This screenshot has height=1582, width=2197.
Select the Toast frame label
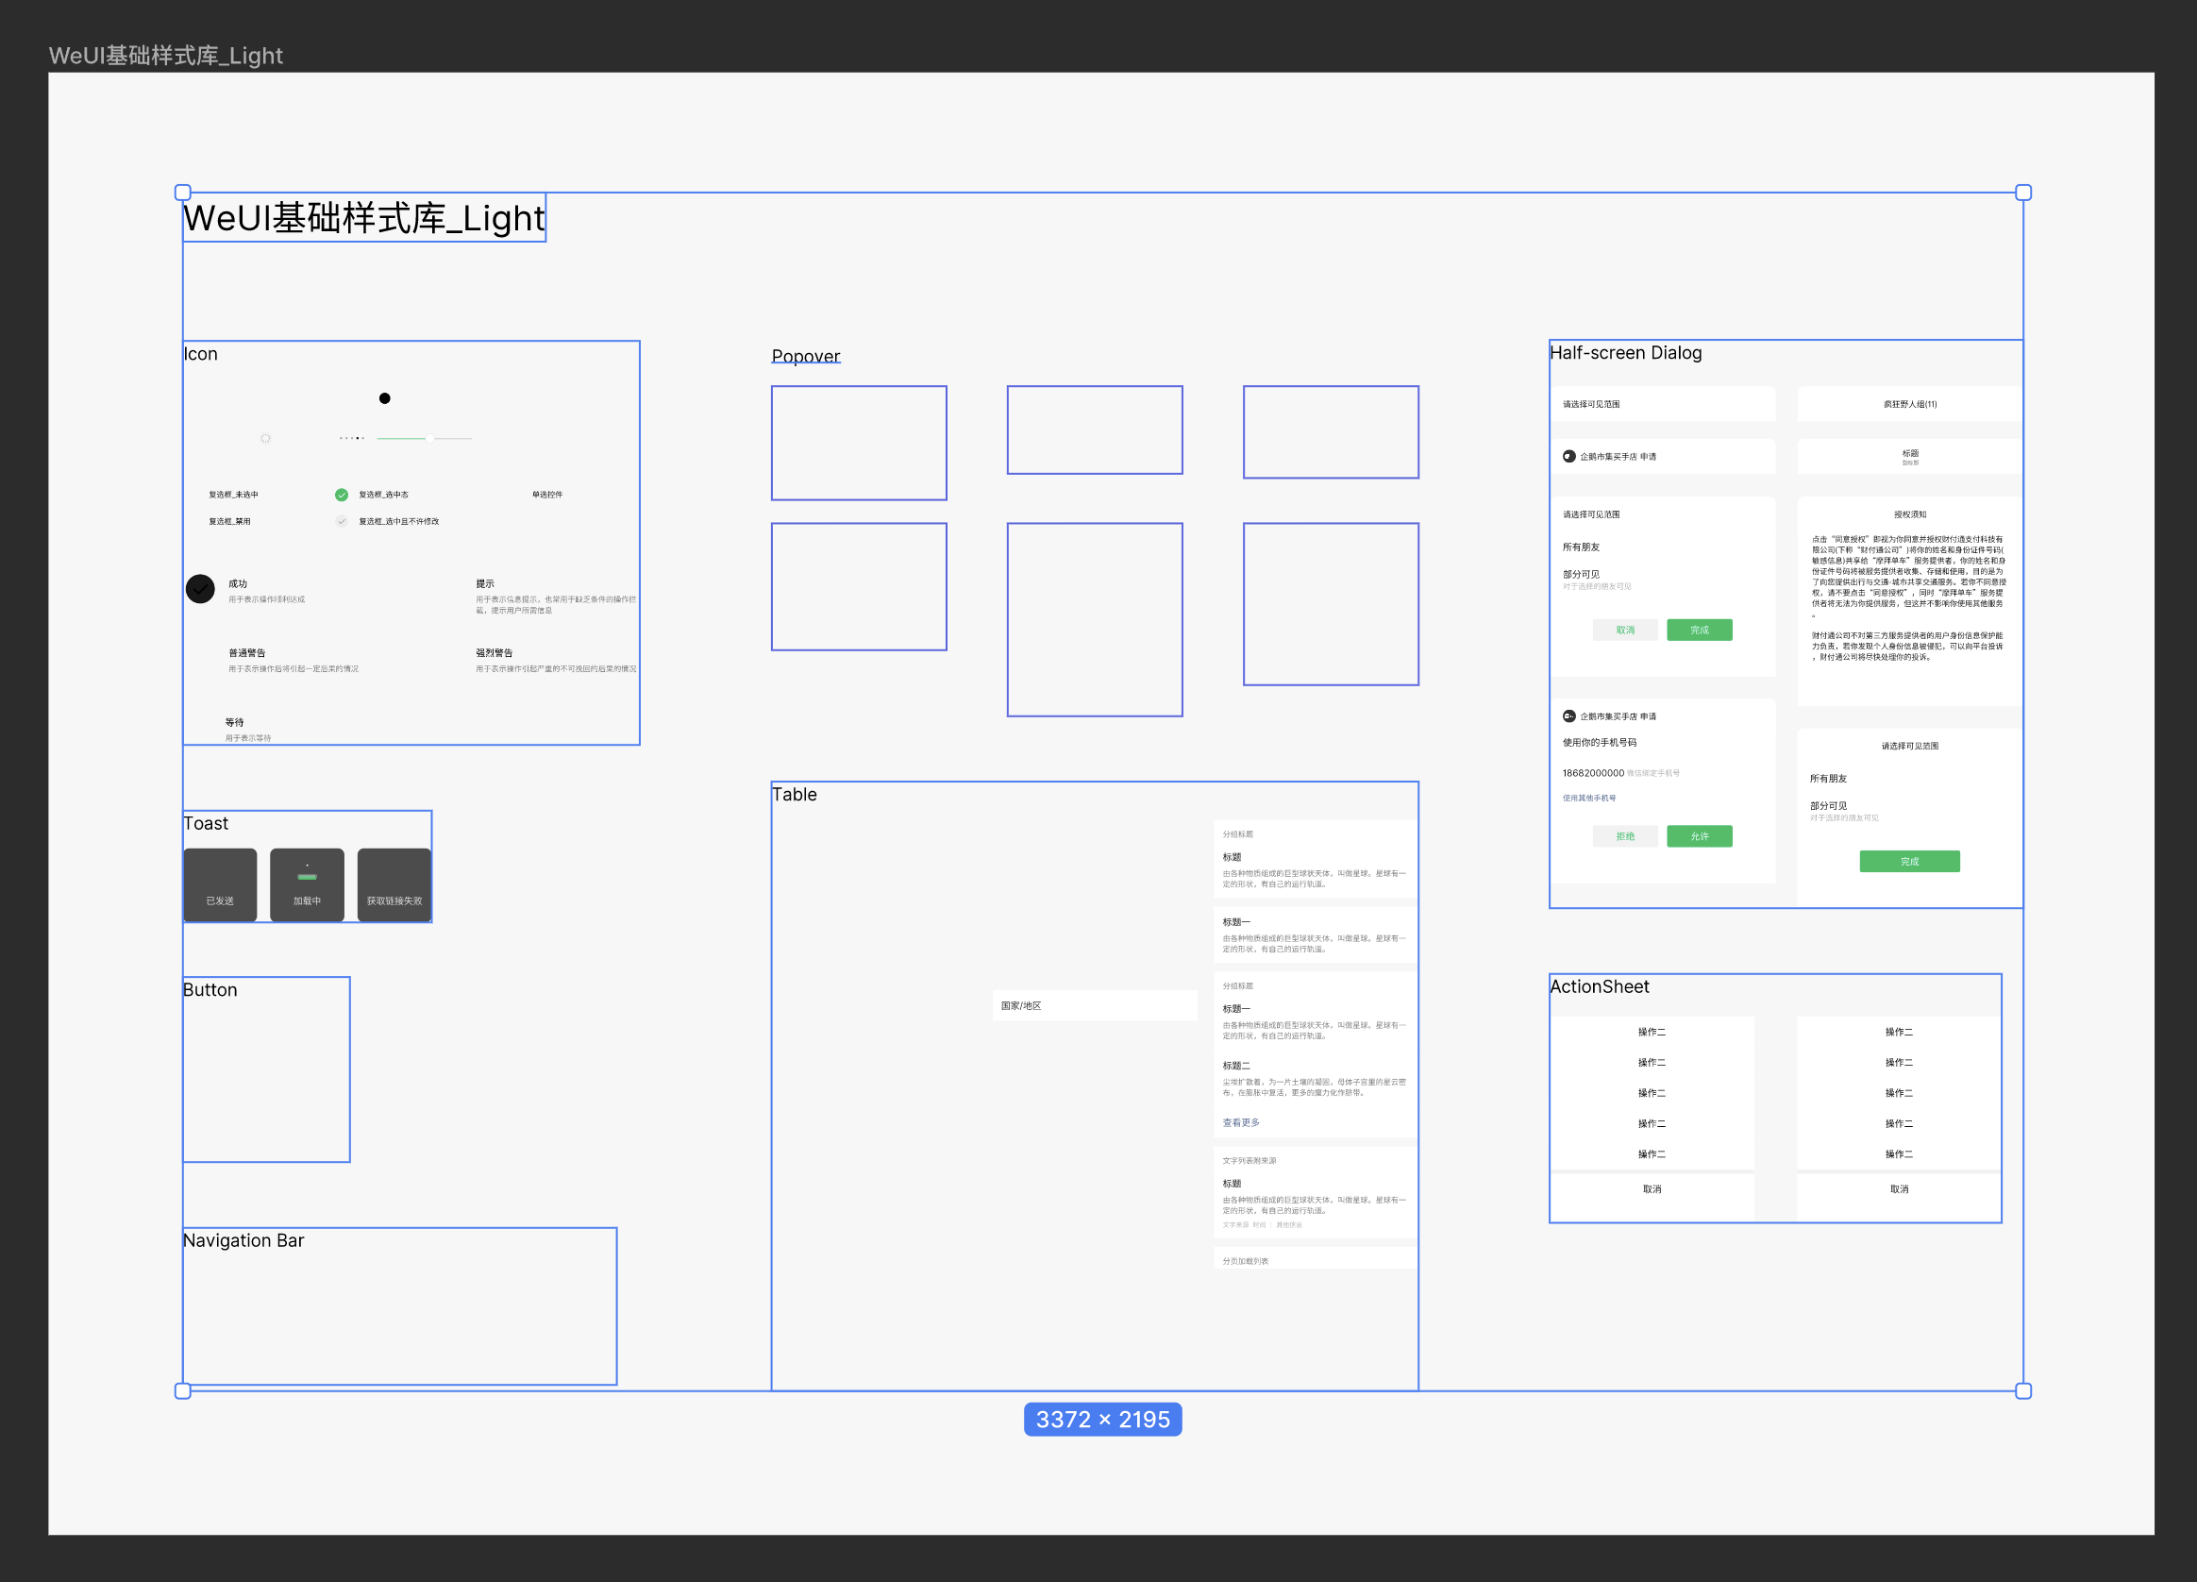tap(206, 822)
